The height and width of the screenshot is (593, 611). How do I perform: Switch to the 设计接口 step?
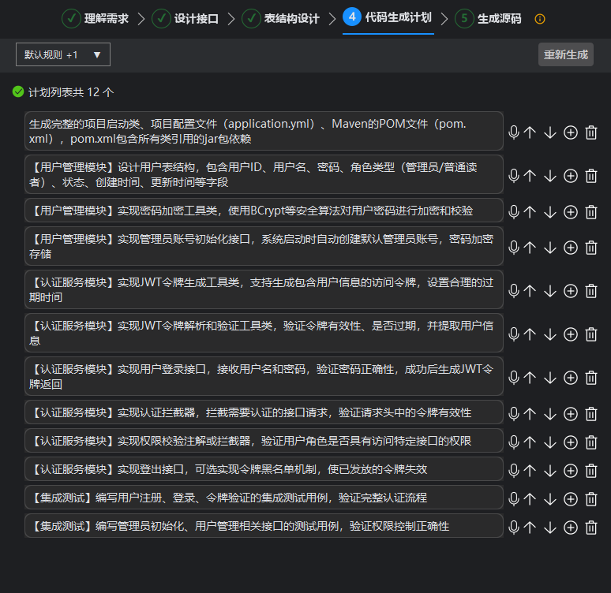tap(186, 18)
